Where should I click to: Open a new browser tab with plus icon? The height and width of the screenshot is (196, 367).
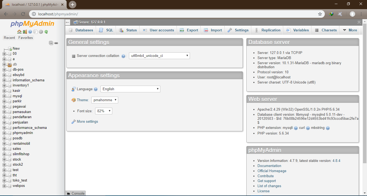click(73, 5)
